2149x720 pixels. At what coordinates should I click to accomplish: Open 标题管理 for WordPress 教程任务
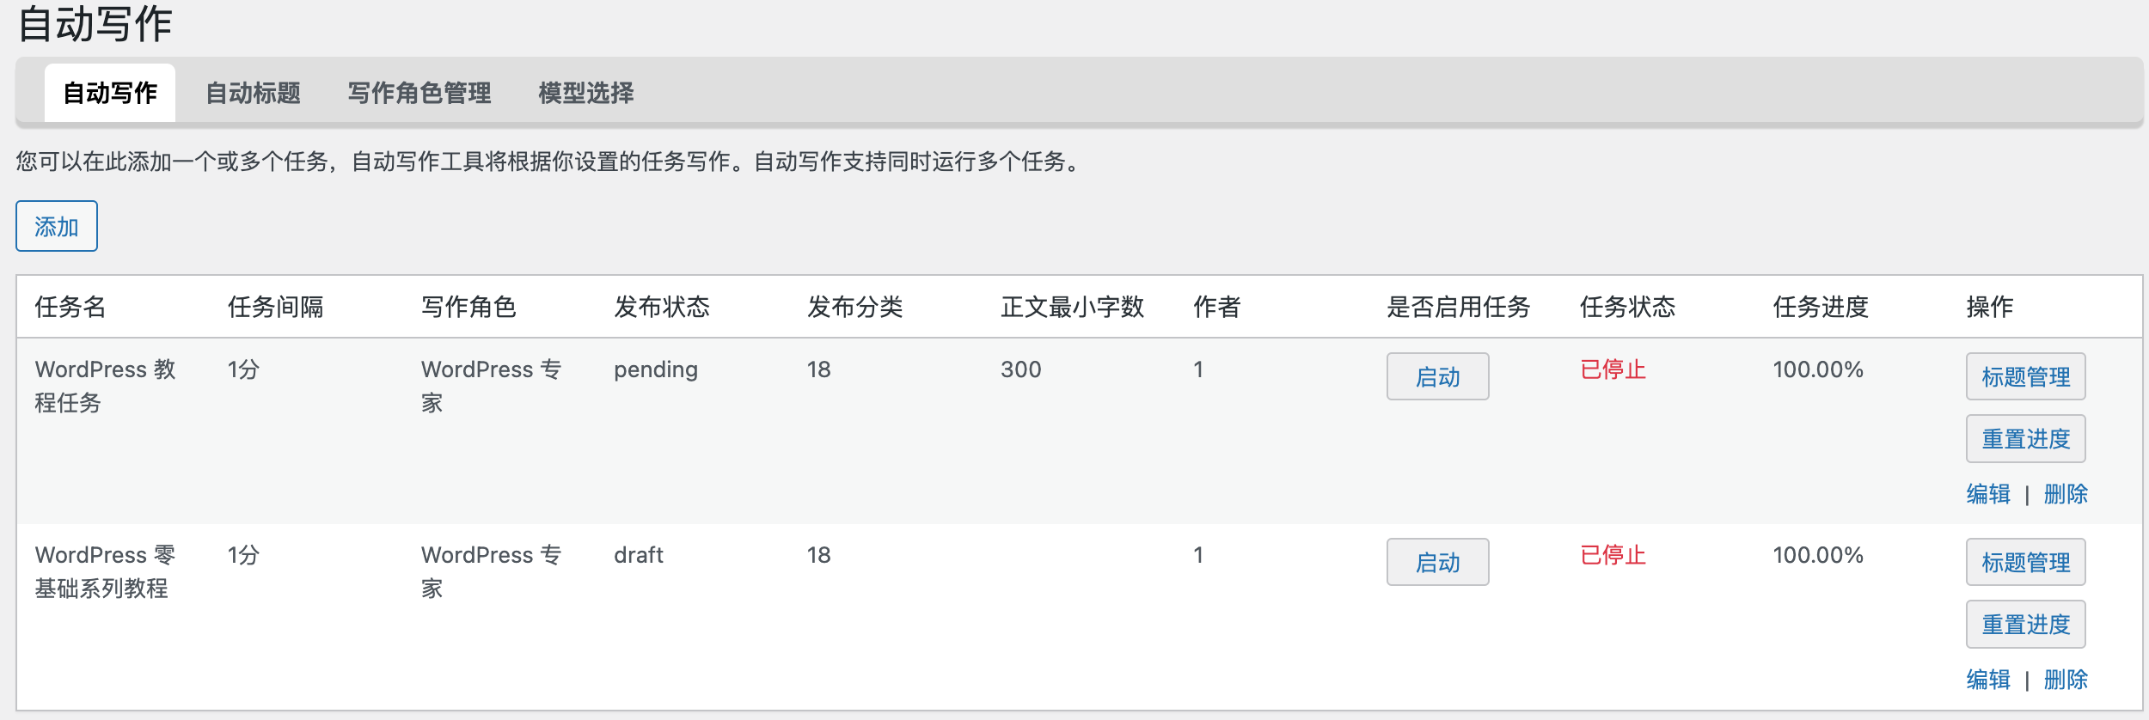click(x=2025, y=377)
